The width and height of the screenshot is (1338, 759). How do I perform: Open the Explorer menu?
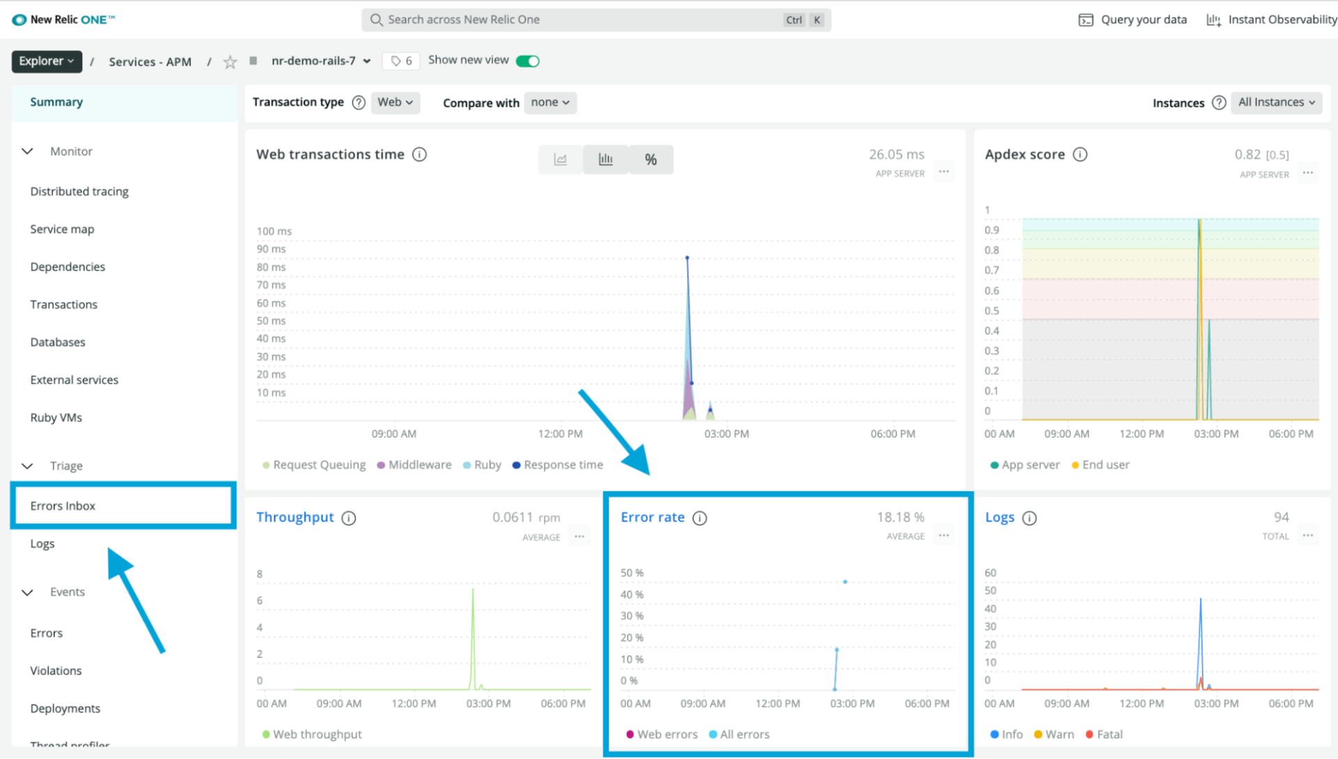46,61
